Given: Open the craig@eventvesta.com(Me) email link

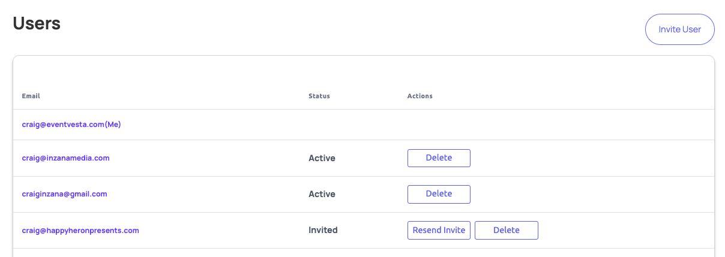Looking at the screenshot, I should click(x=71, y=125).
